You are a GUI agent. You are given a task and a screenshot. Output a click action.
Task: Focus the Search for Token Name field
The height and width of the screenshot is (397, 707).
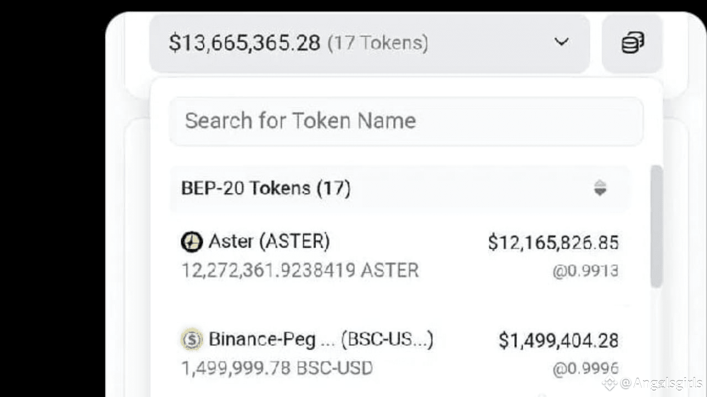pos(406,121)
